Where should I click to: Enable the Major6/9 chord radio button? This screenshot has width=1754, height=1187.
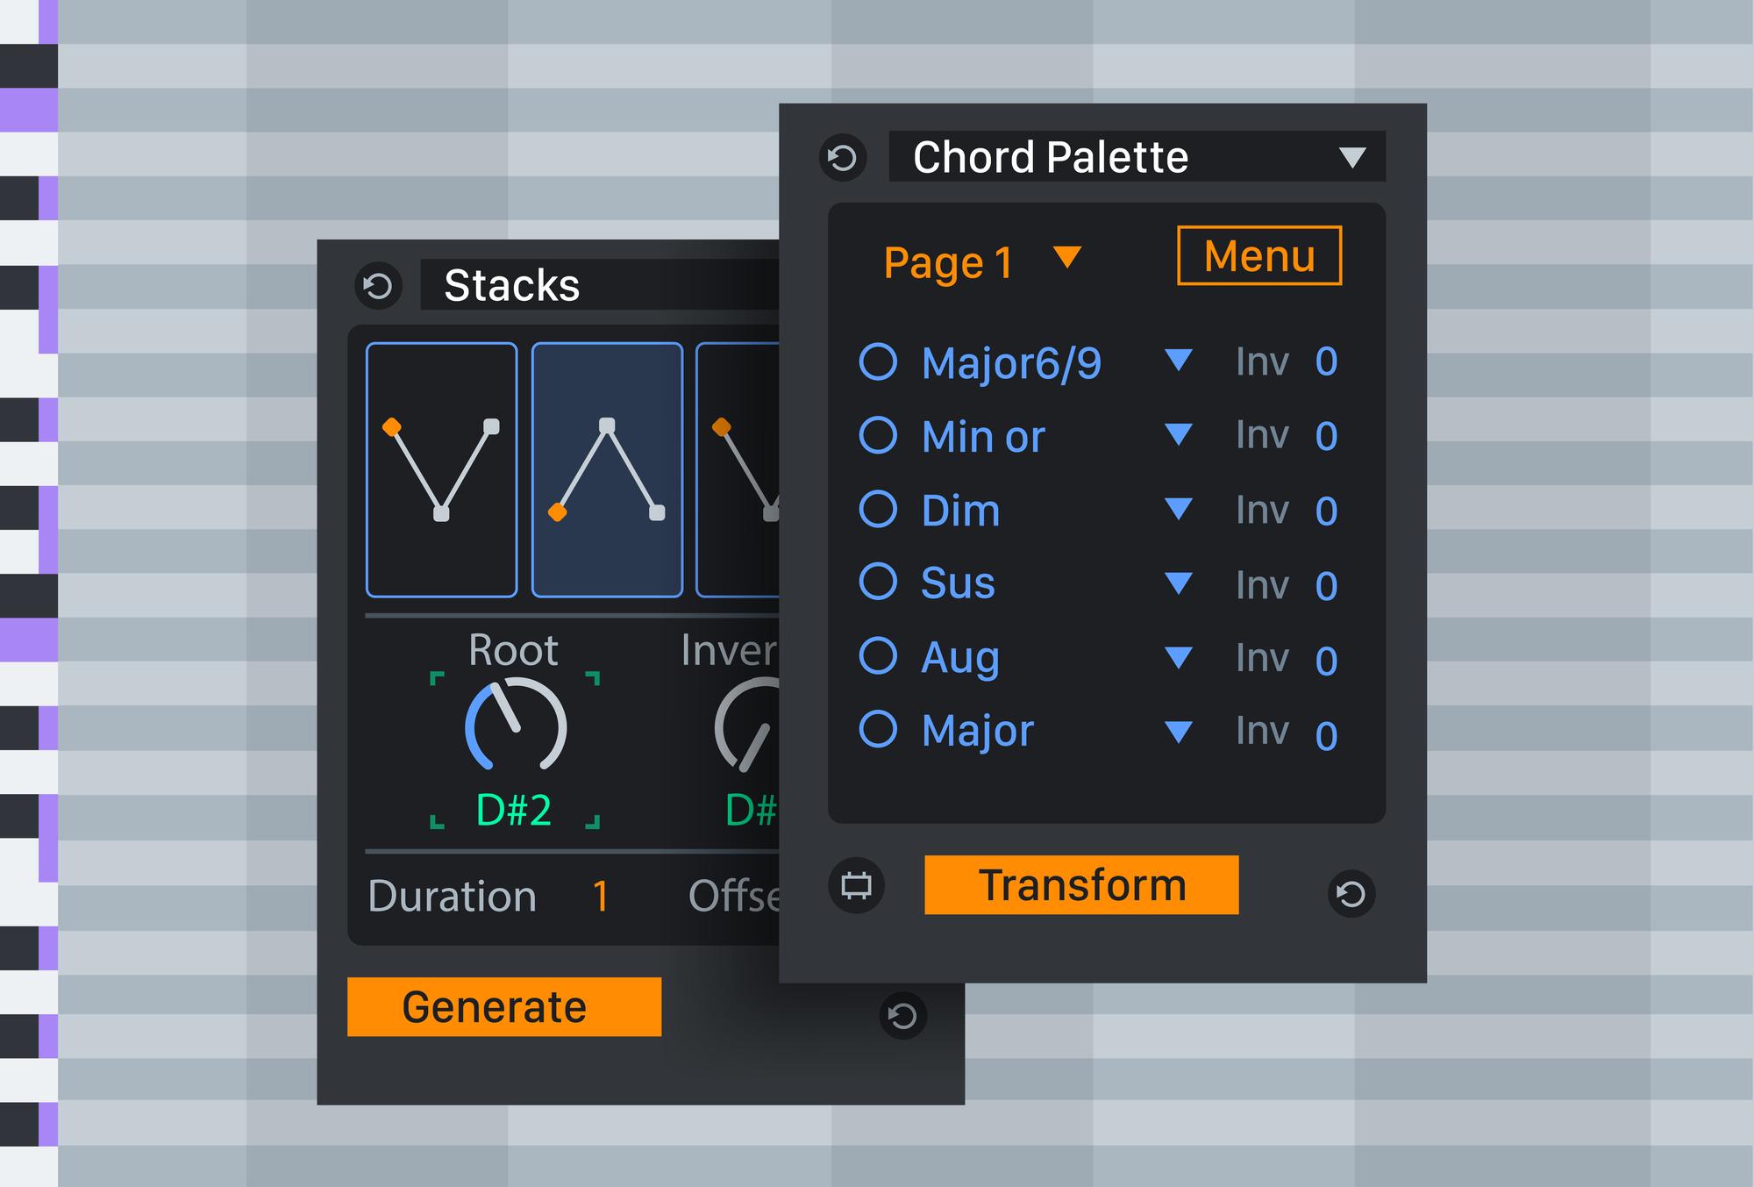tap(878, 361)
